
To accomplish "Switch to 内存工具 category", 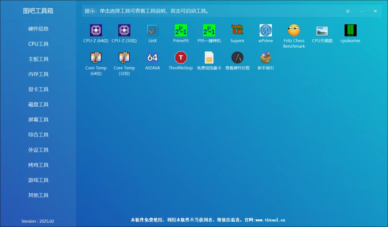I will (38, 74).
